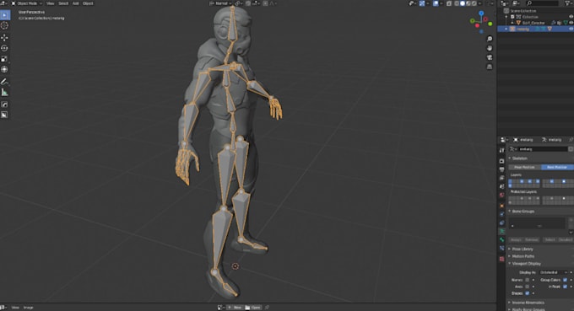Select the Select Box tool
574x311 pixels.
pos(4,15)
